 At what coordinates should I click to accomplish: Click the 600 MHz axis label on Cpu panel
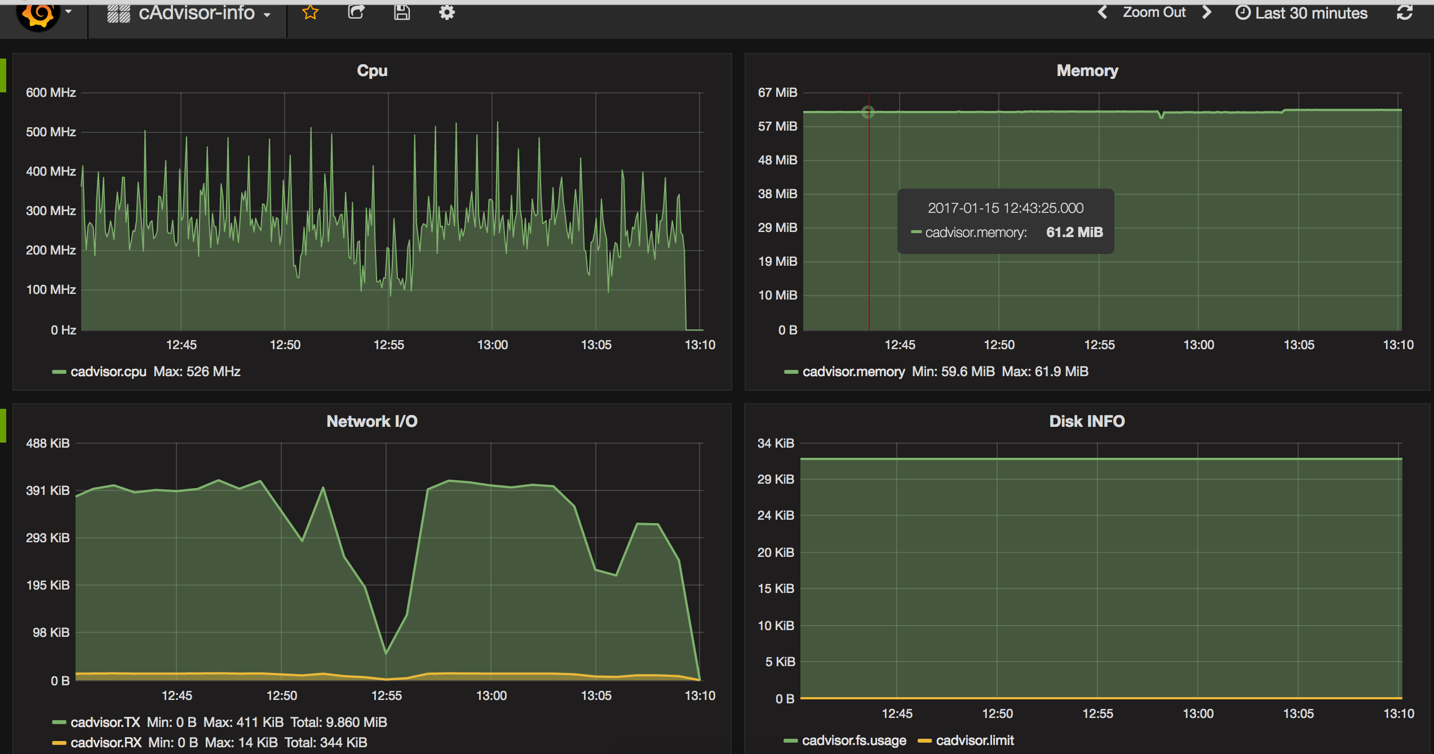click(51, 92)
